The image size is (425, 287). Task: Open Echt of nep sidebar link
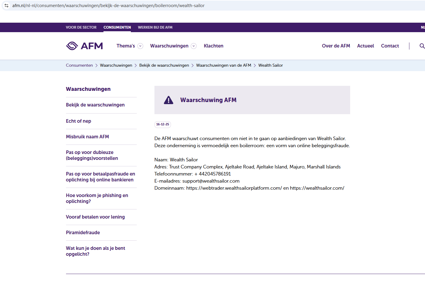pyautogui.click(x=78, y=121)
